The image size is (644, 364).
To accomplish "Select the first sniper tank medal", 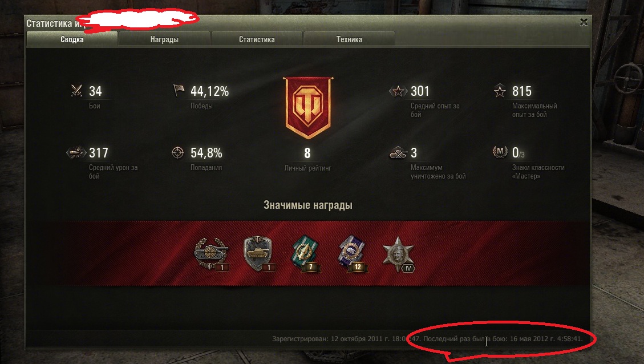I will click(x=211, y=254).
